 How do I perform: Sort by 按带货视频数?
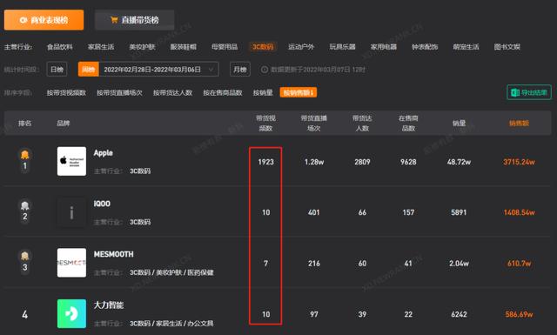66,93
